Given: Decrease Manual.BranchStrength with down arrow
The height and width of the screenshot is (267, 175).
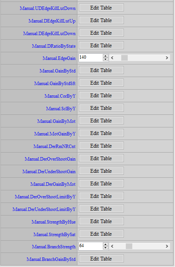Looking at the screenshot, I should click(x=105, y=248).
